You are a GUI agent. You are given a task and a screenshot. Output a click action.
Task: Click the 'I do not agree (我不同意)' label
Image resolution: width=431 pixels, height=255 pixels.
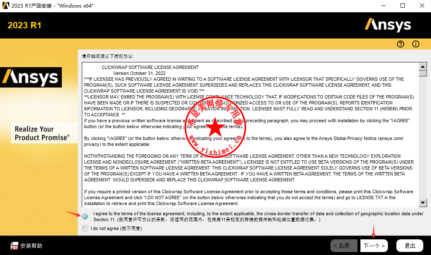(x=116, y=229)
